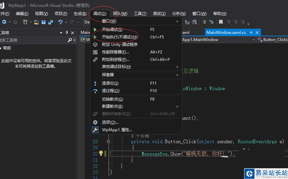
Task: Click the display object member list icon
Action: [187, 22]
